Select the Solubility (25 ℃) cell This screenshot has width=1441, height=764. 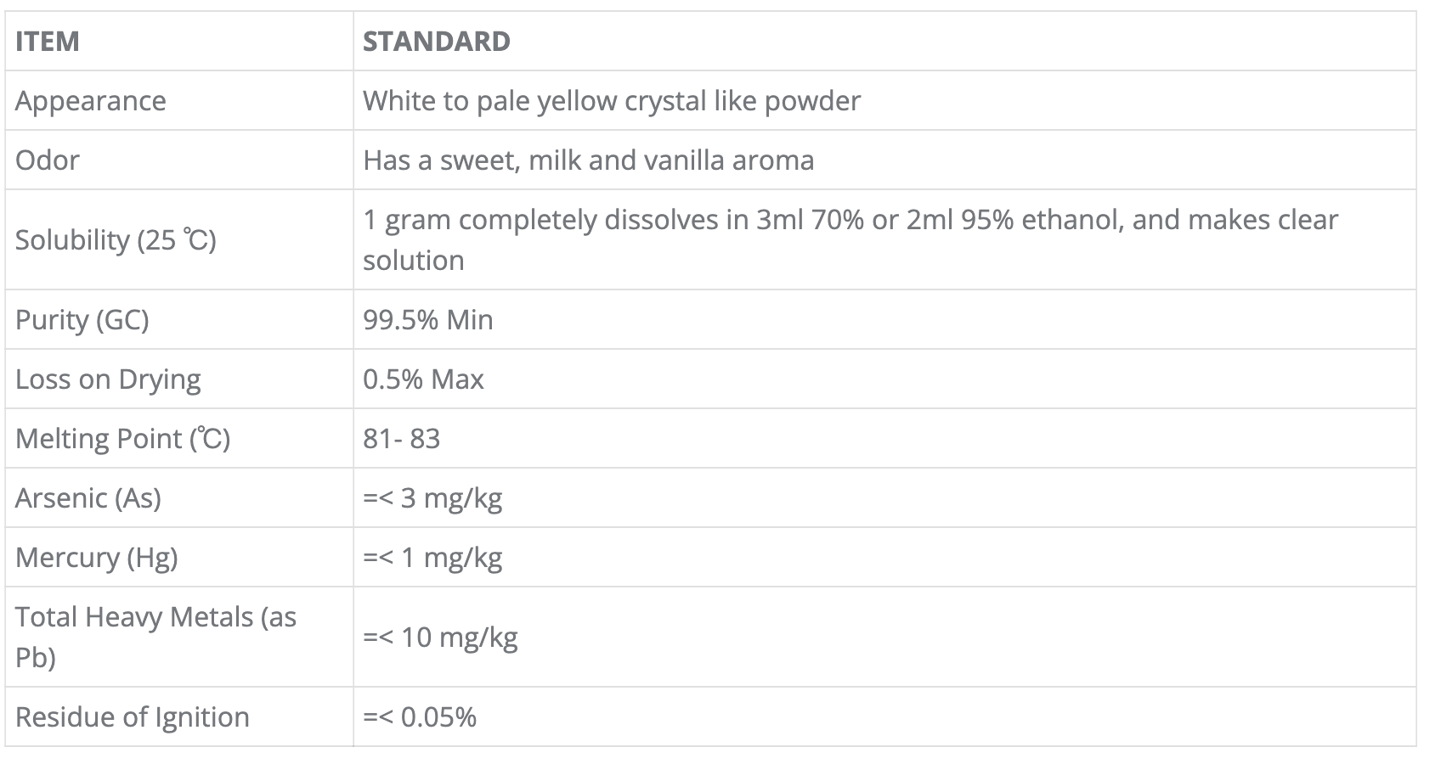[116, 240]
